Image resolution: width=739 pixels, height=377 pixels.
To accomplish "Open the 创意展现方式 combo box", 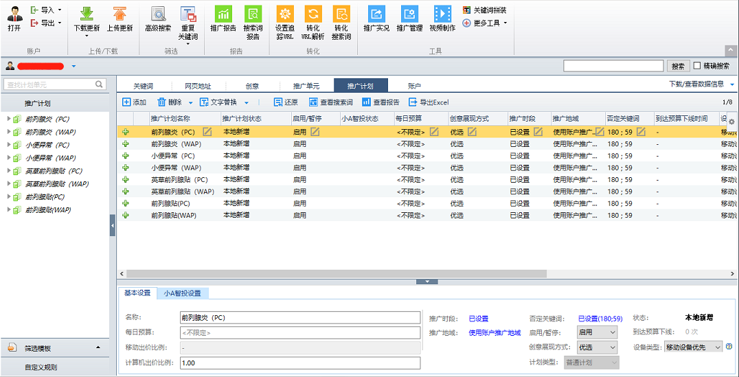I will (597, 347).
